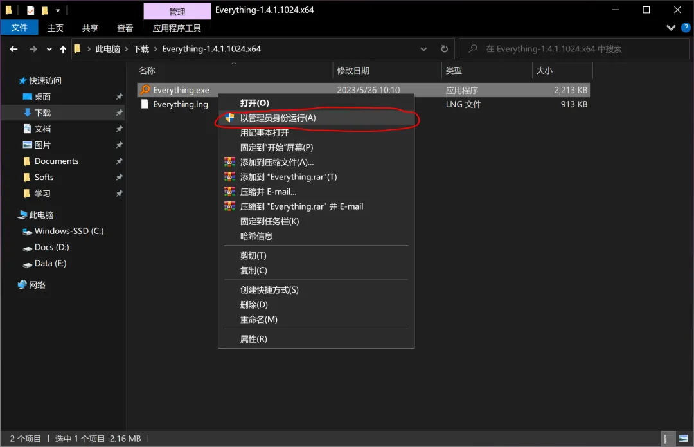Open quick access toolbar customize dropdown

58,10
